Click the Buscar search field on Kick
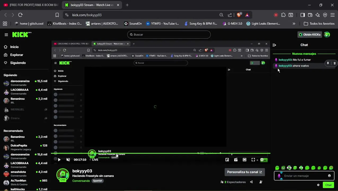This screenshot has width=338, height=191. pos(169,34)
